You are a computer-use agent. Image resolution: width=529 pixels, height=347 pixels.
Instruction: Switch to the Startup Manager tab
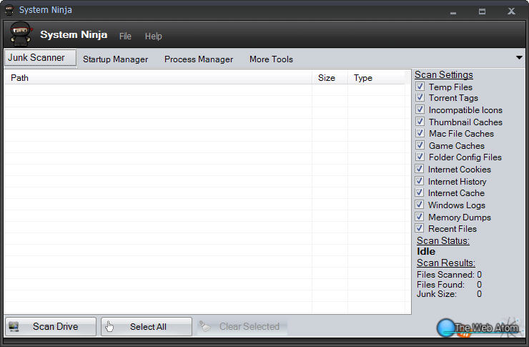pos(115,59)
